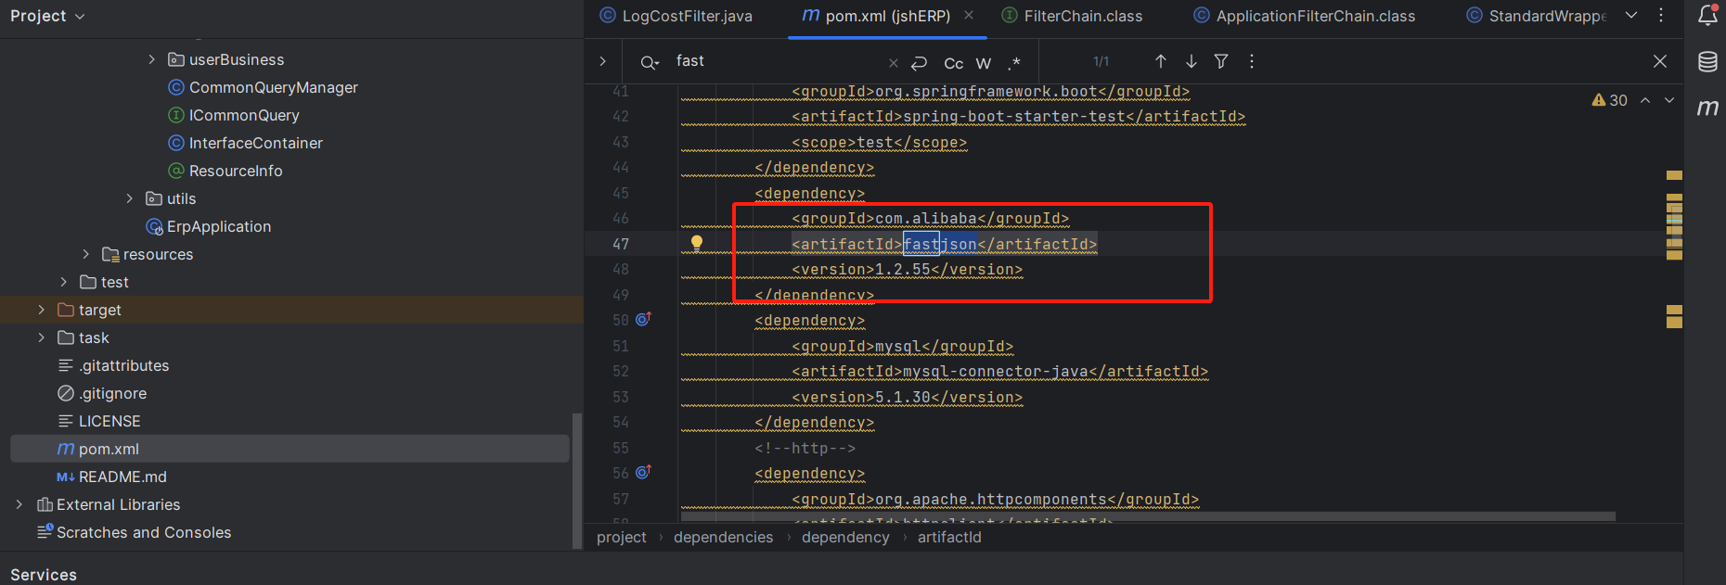Show hidden editor tabs dropdown
This screenshot has width=1726, height=585.
coord(1631,15)
